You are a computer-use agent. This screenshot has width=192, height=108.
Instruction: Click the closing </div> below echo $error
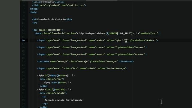44,86
